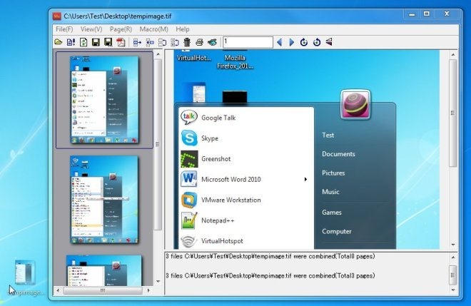Image resolution: width=471 pixels, height=306 pixels.
Task: Click the page with right arrow icon
Action: coord(137,42)
